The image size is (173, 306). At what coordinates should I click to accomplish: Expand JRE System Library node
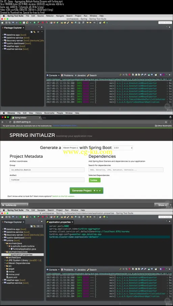coord(5,260)
